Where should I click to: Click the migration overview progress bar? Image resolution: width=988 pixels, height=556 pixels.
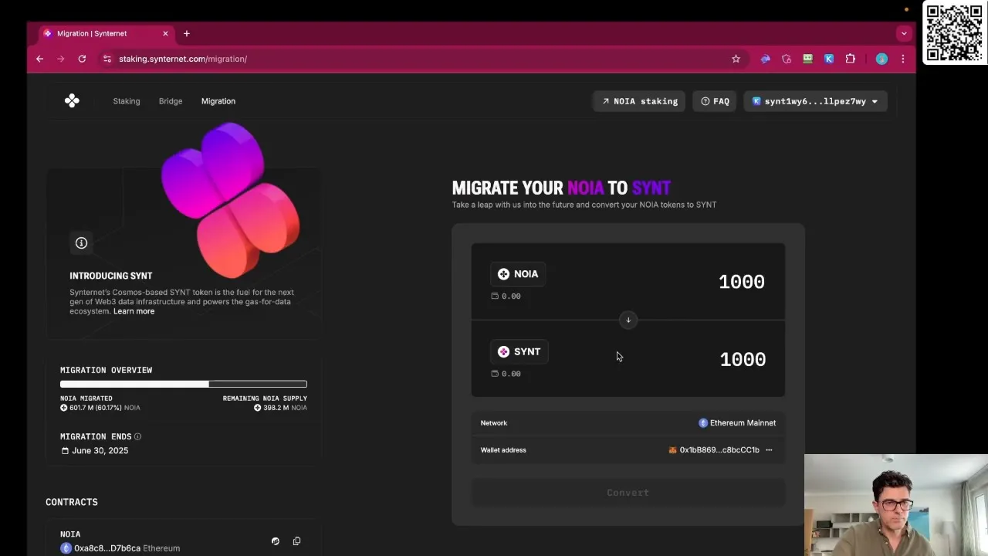[184, 384]
